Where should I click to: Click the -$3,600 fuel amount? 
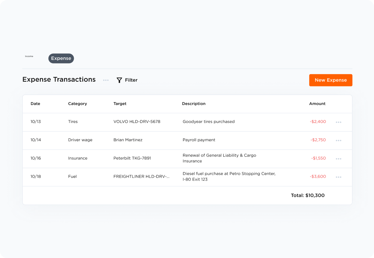(x=318, y=176)
